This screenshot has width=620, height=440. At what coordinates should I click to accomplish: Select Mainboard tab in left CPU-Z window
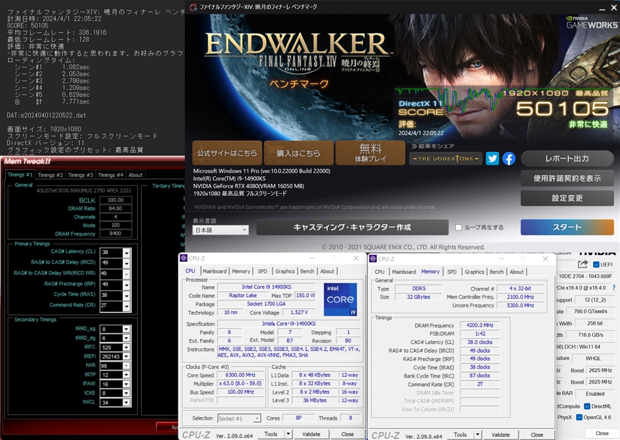(215, 271)
